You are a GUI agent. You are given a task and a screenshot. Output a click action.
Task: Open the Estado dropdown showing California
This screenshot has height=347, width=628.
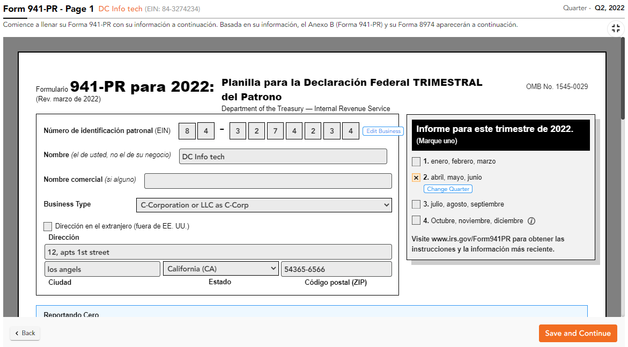(220, 268)
